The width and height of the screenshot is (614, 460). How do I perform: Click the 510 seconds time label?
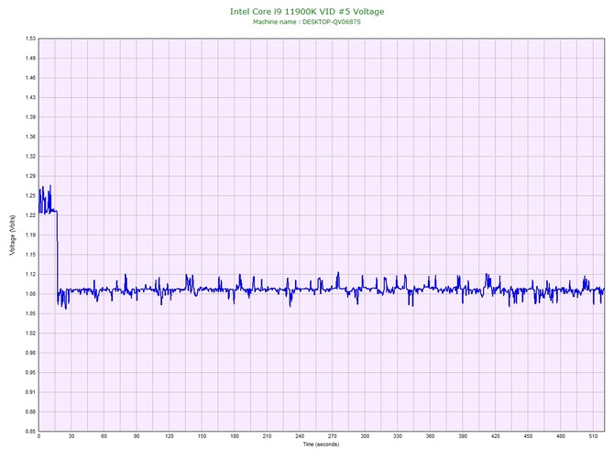coord(593,436)
